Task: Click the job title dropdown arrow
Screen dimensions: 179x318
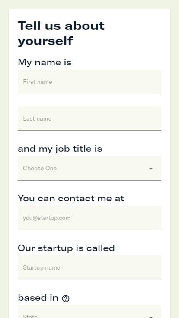Action: (151, 169)
